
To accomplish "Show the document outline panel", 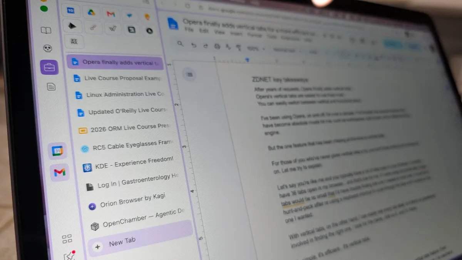I will pos(189,74).
